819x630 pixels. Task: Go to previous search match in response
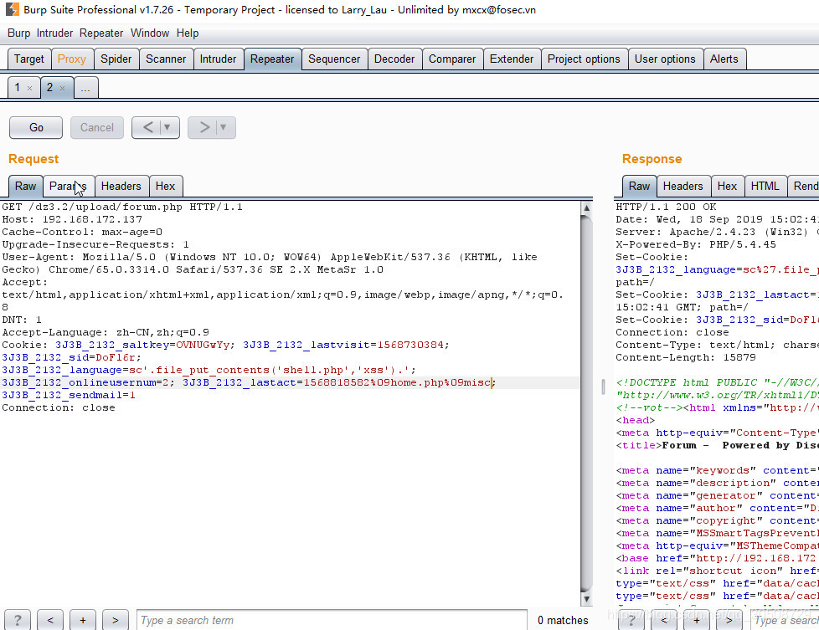664,620
